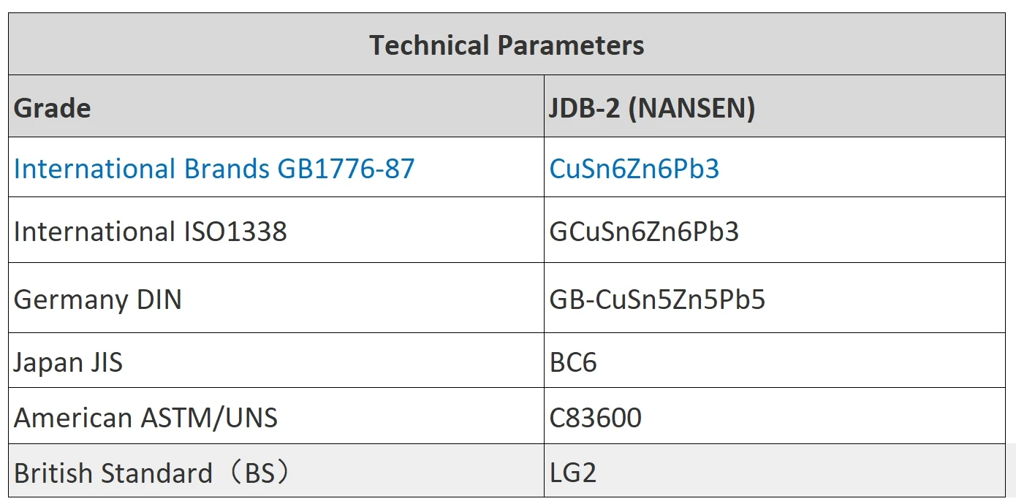
Task: Select the ISO1338 standard number text
Action: [231, 232]
